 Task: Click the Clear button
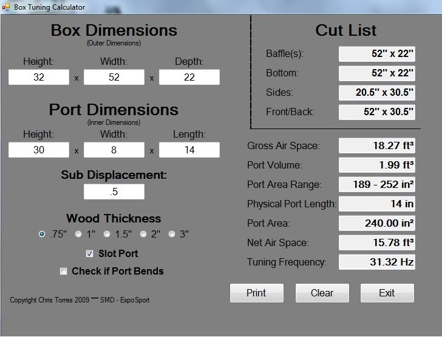pos(322,293)
